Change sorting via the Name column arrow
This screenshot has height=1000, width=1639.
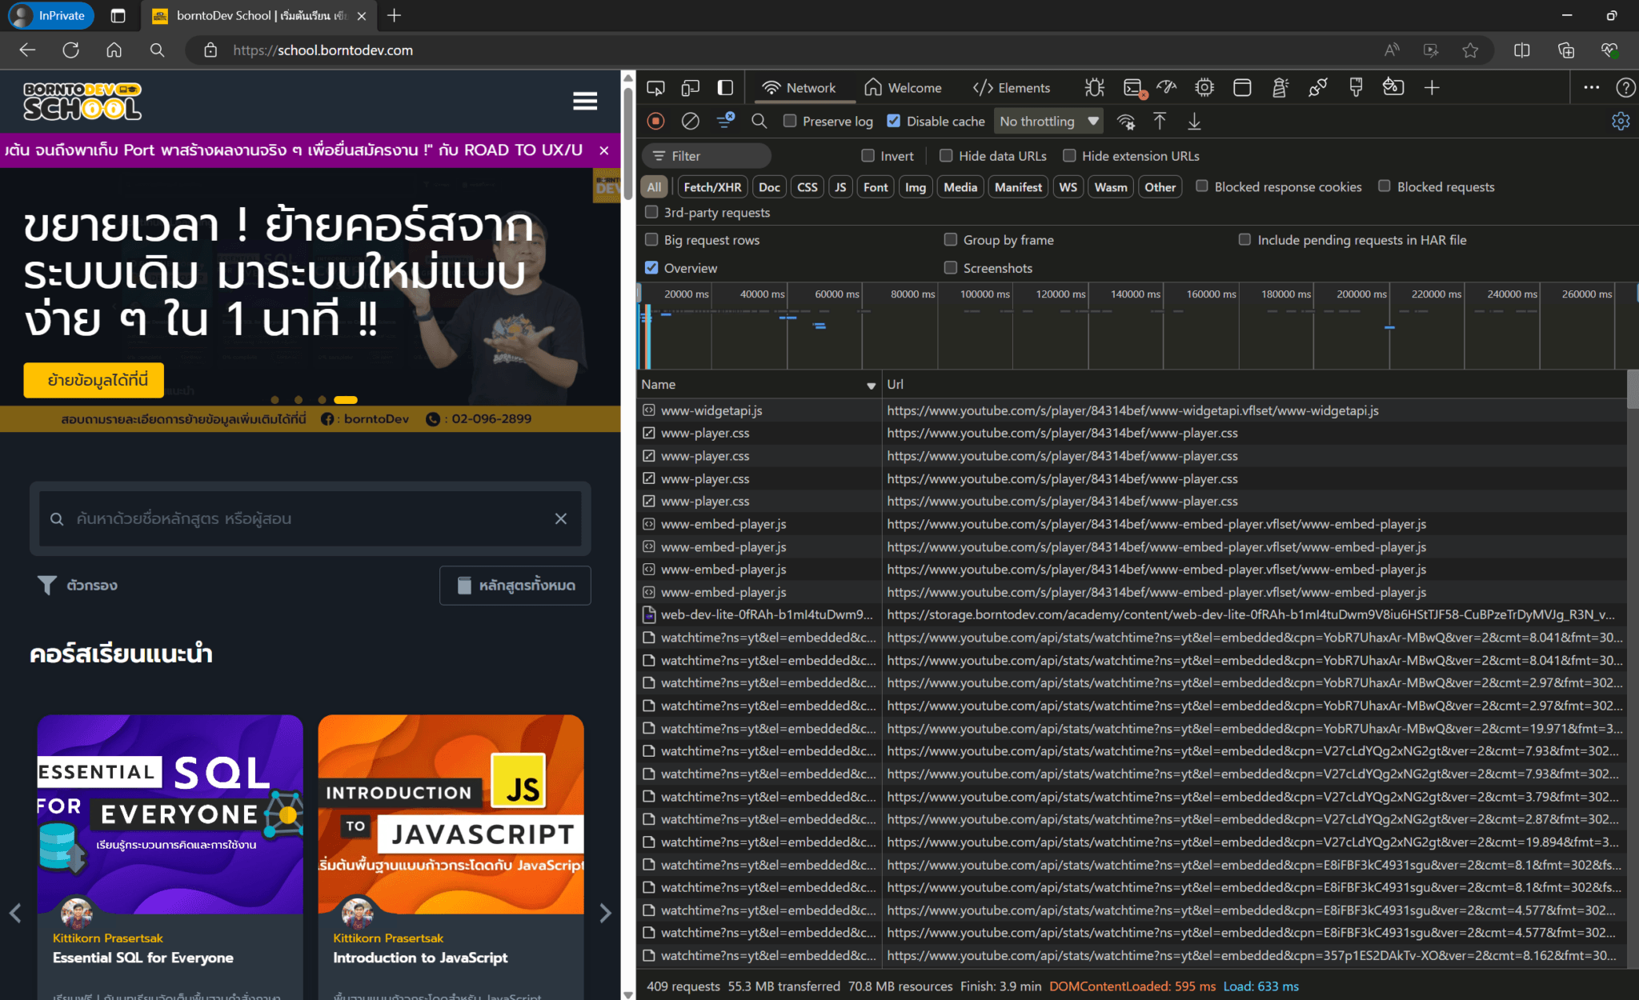point(871,385)
